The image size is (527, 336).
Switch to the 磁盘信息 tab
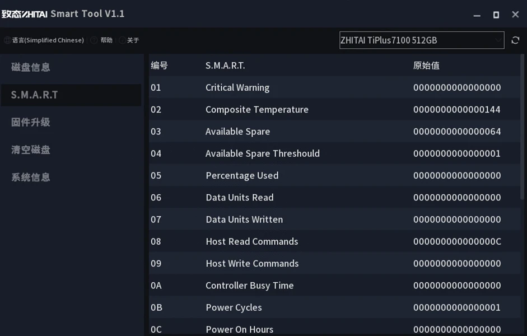tap(31, 67)
